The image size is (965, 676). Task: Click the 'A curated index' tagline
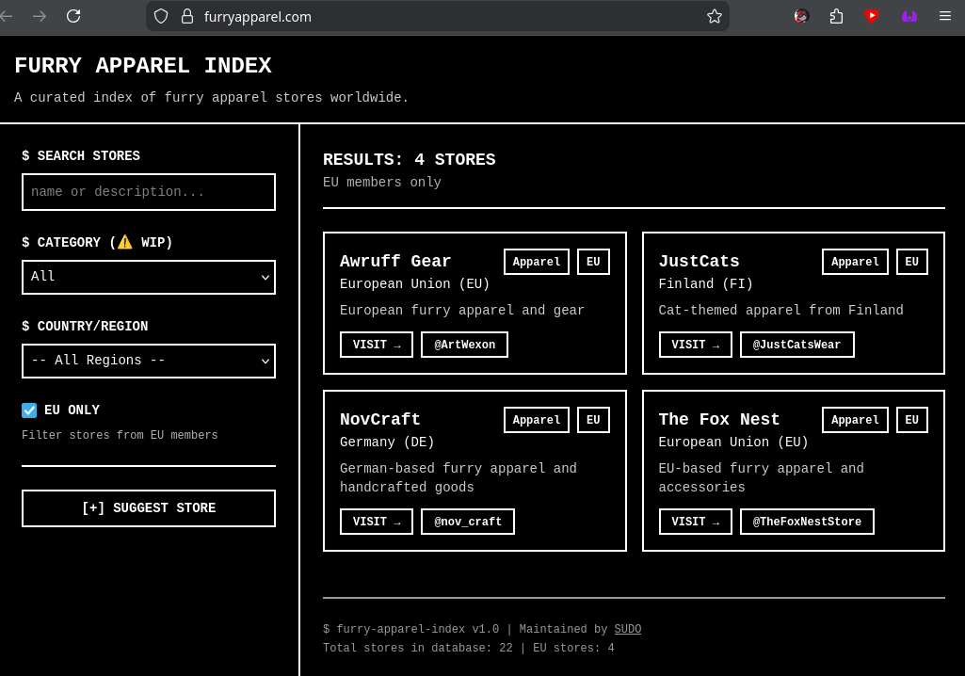(x=211, y=97)
